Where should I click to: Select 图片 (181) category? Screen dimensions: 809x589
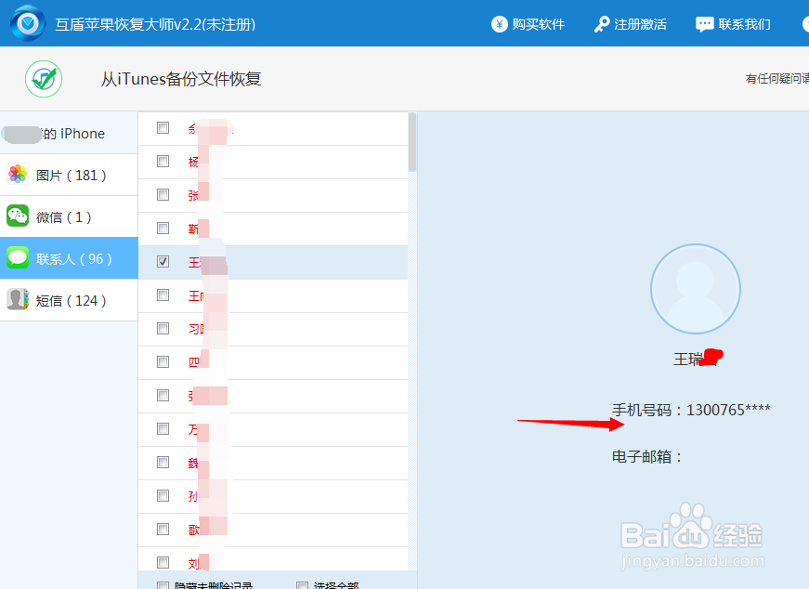69,175
